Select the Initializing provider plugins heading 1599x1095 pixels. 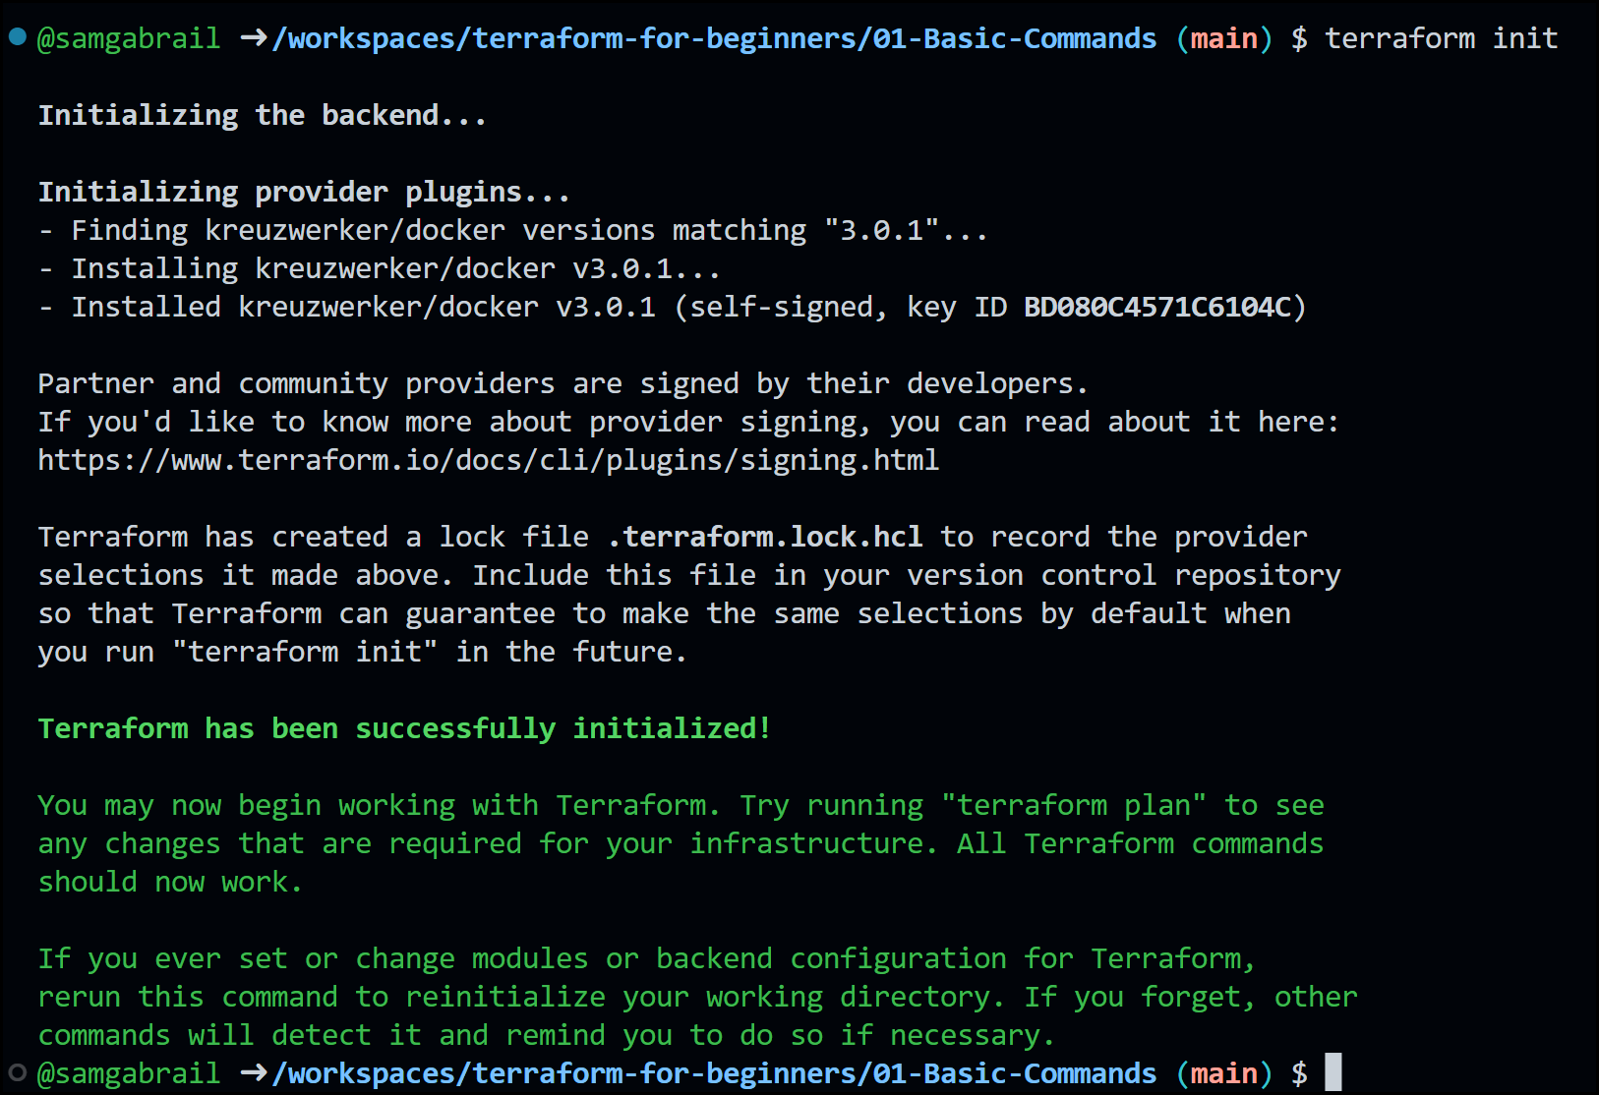303,191
